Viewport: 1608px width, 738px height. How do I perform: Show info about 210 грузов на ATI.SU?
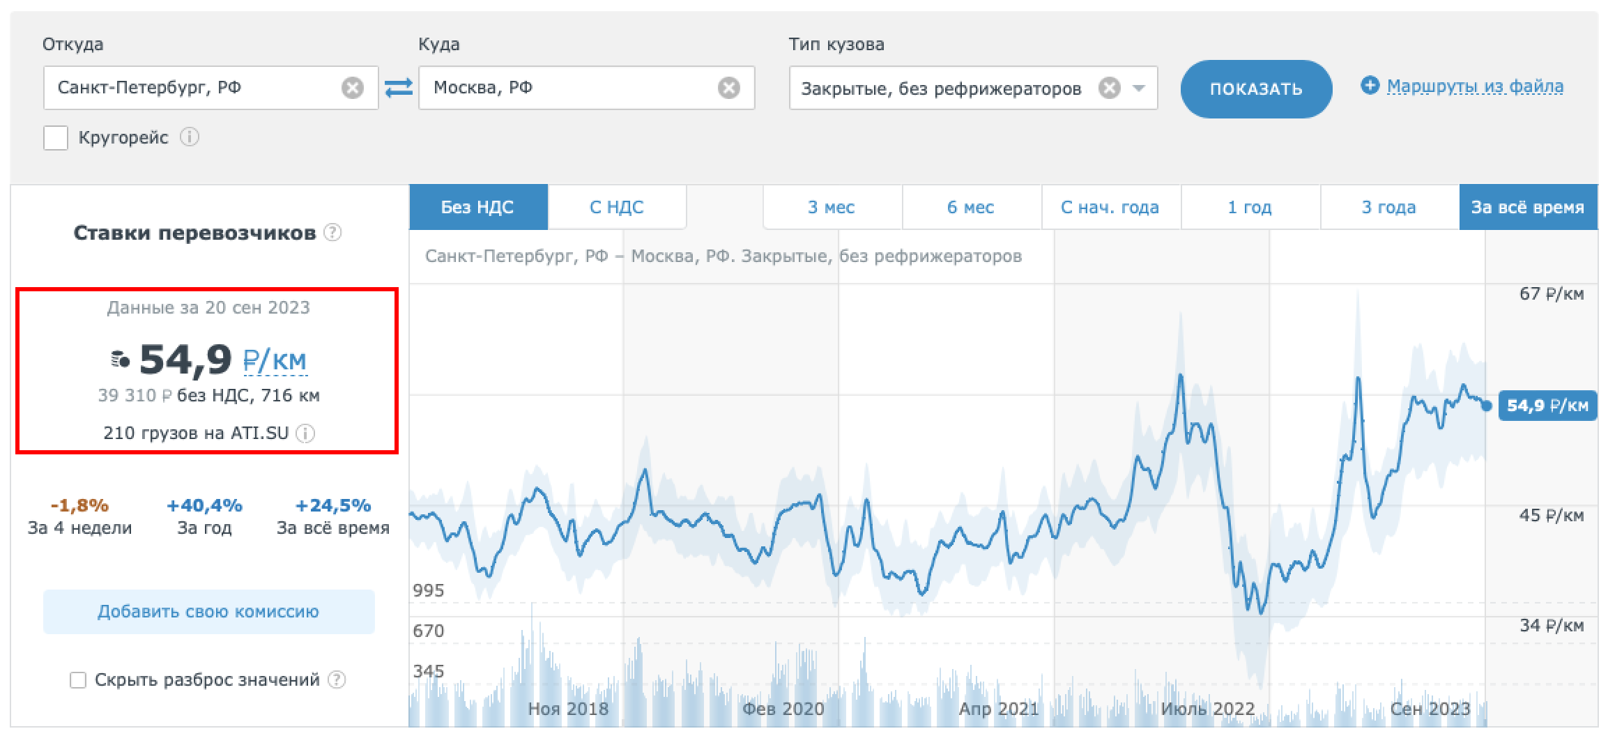tap(305, 433)
